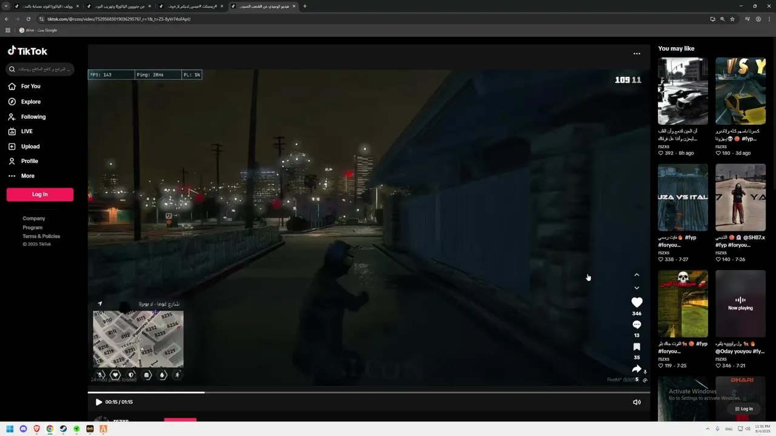The width and height of the screenshot is (776, 436).
Task: Click the TikTok search input field
Action: tap(40, 70)
